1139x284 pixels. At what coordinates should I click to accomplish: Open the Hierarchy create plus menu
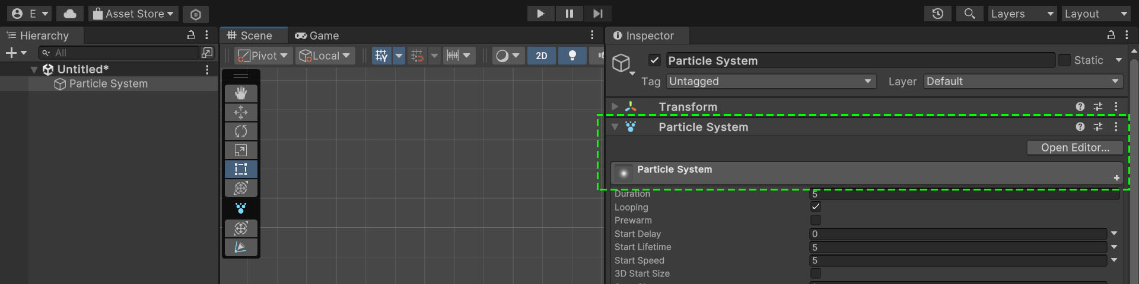(16, 53)
